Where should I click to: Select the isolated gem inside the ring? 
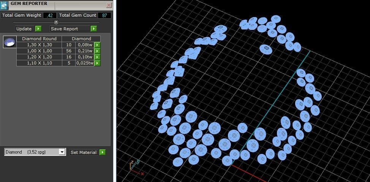(x=266, y=49)
